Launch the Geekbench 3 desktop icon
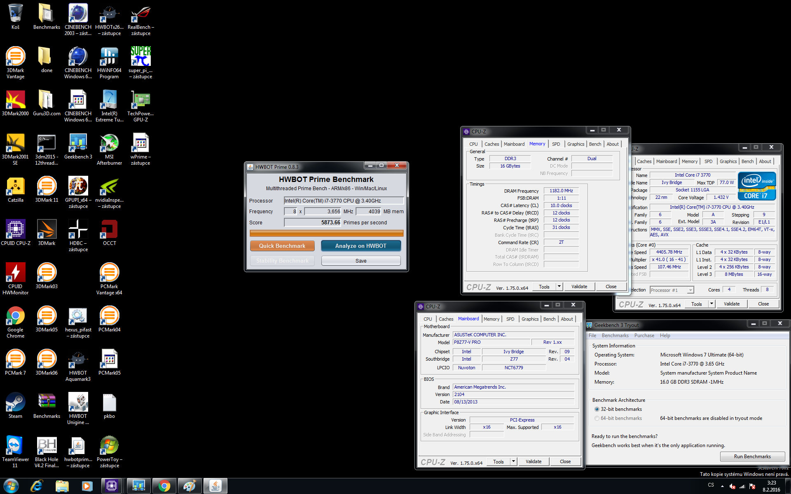791x494 pixels. (78, 146)
